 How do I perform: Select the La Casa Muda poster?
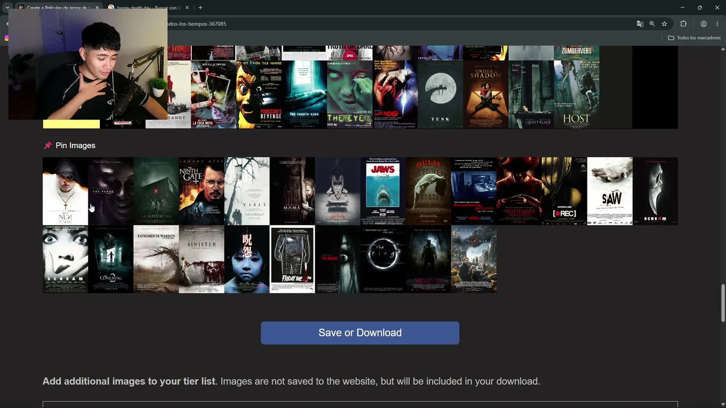point(213,95)
